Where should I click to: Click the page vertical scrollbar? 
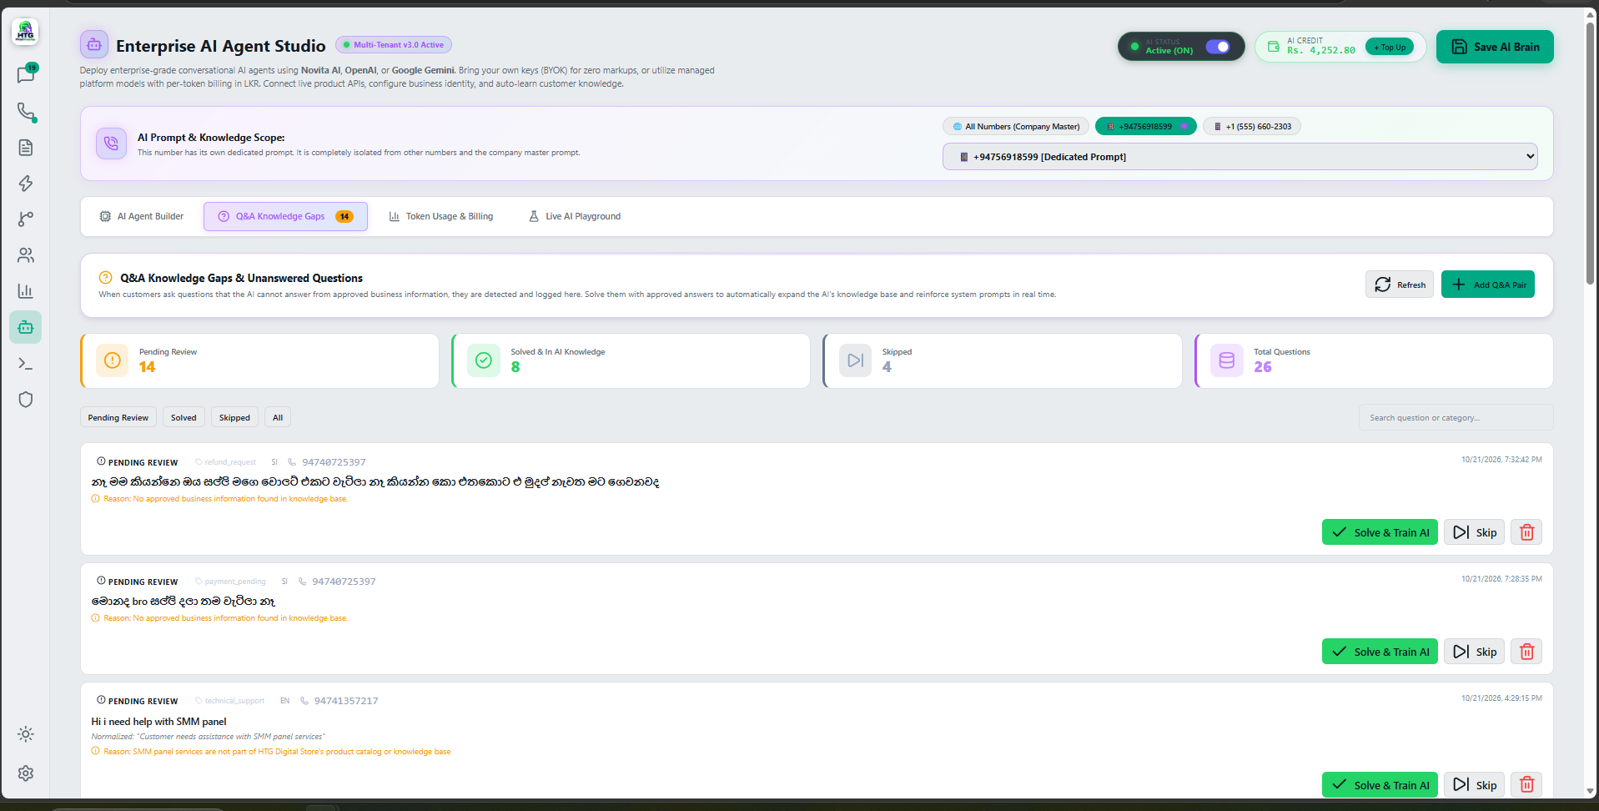coord(1591,154)
